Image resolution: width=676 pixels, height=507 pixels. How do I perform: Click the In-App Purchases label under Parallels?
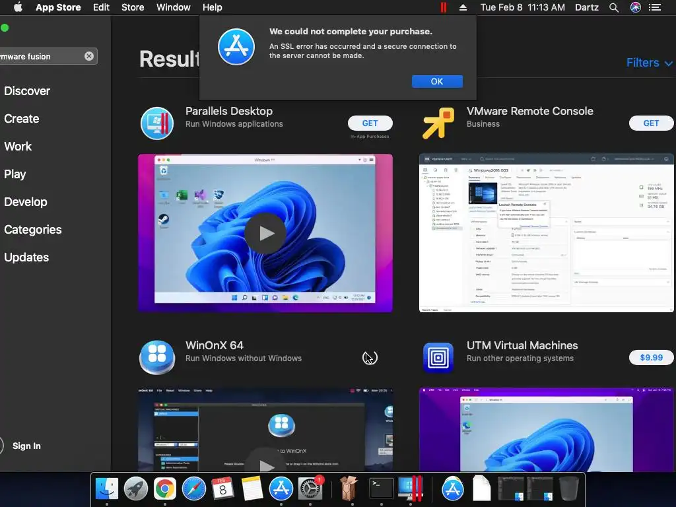coord(370,136)
